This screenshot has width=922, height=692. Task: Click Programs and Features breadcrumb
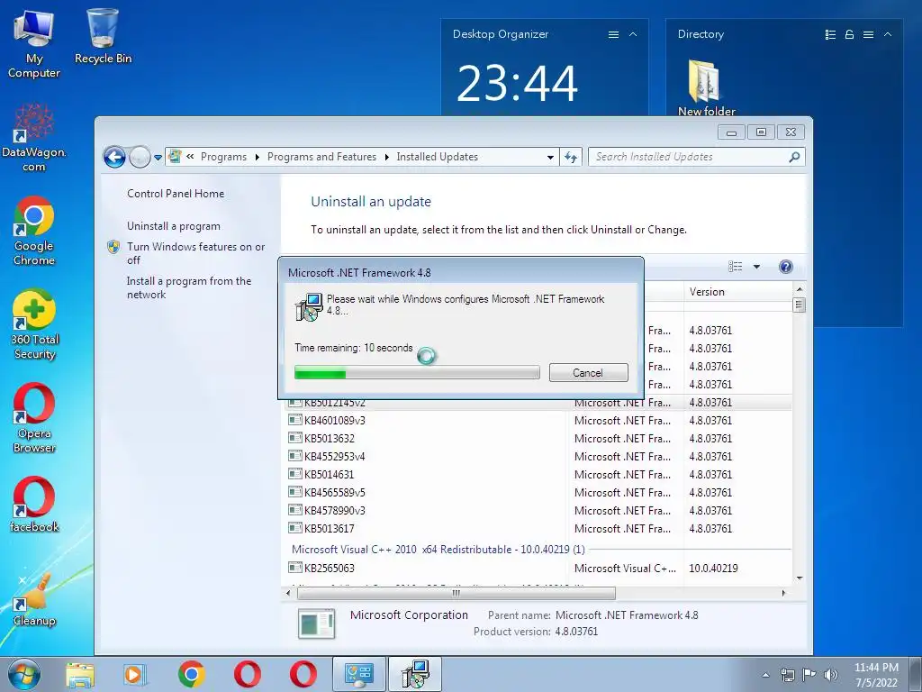point(321,157)
